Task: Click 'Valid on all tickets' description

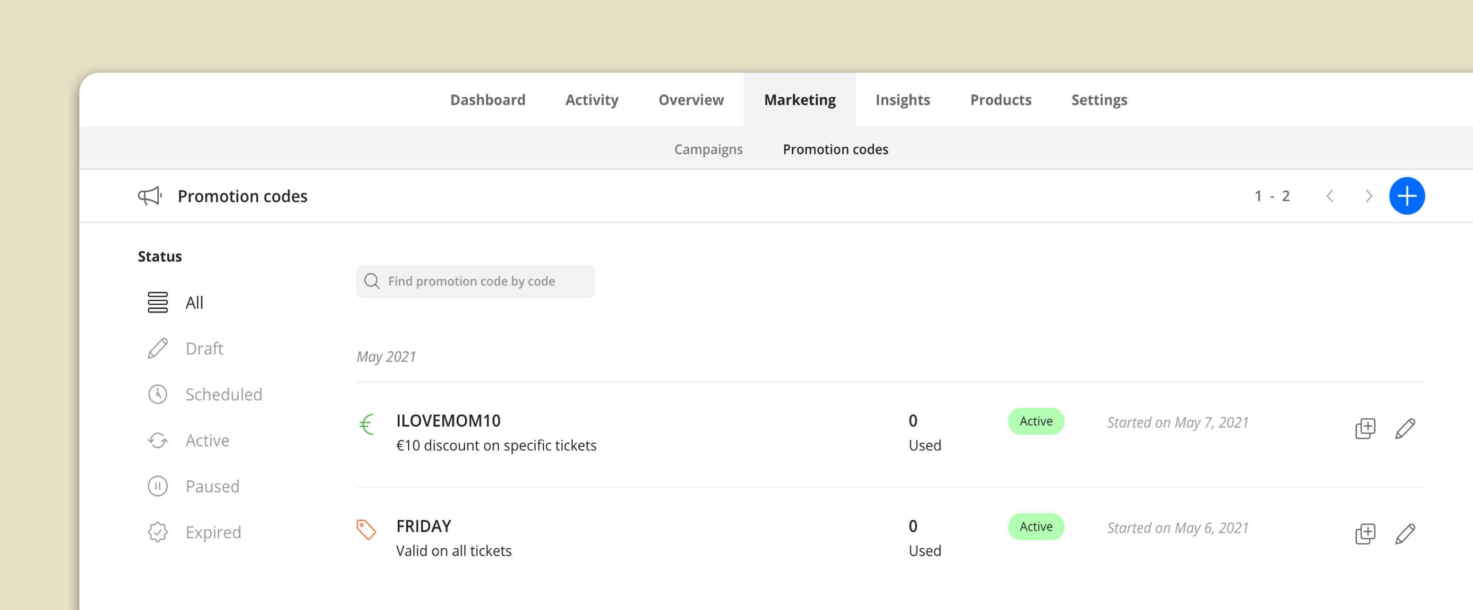Action: click(454, 550)
